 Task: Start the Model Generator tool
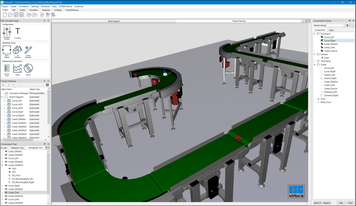[x=29, y=50]
